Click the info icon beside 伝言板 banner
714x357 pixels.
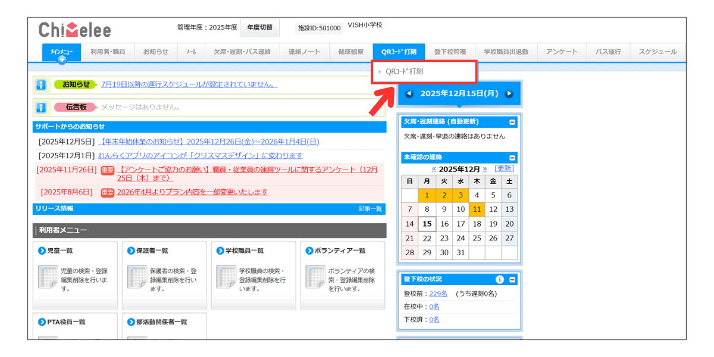pos(42,107)
